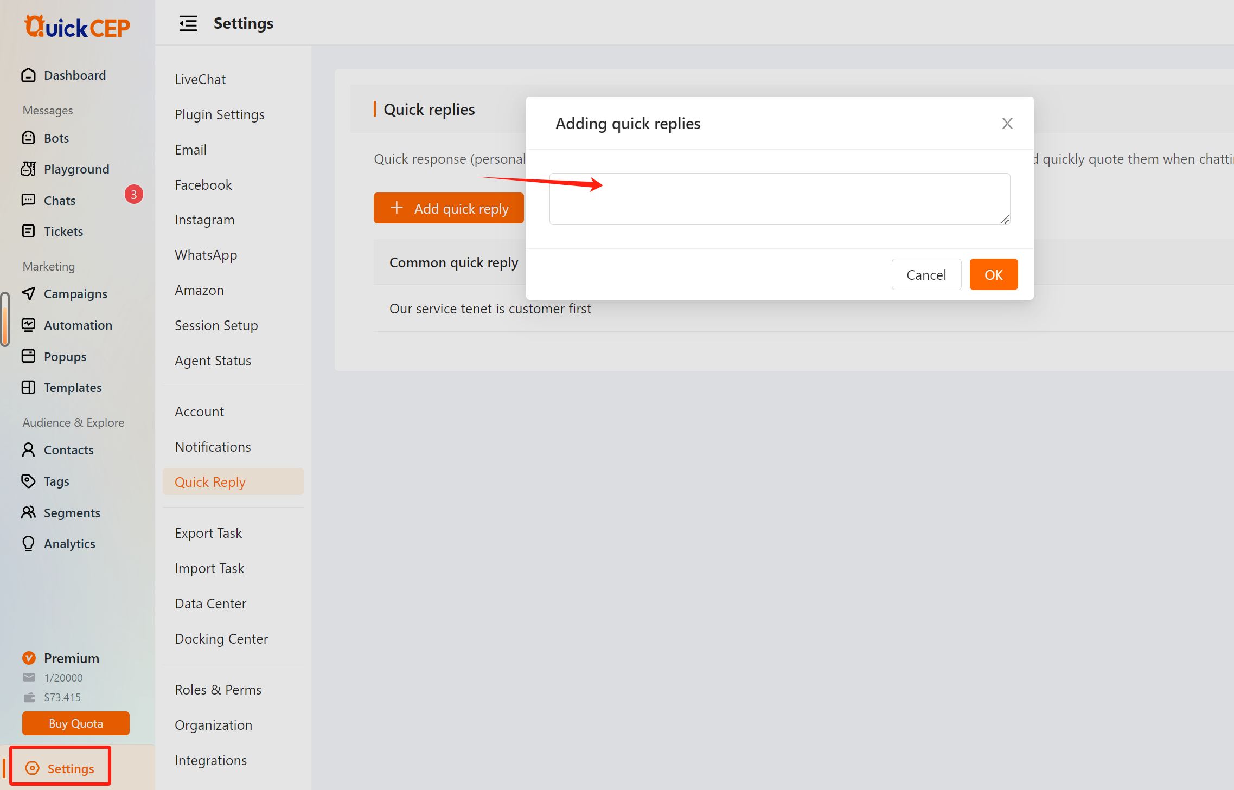Click the text area resize handle
1234x790 pixels.
pyautogui.click(x=1005, y=219)
